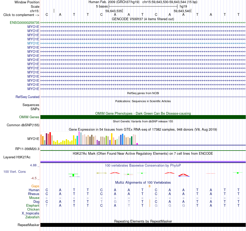Open the RefSeq Curated track label
The width and height of the screenshot is (246, 231).
[x=27, y=97]
